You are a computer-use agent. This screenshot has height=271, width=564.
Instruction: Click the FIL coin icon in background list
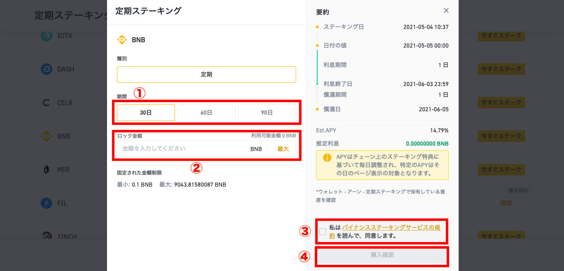point(46,203)
